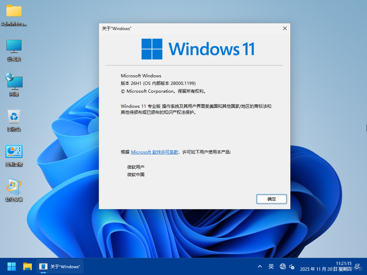This screenshot has height=275, width=367.
Task: Click the Start button
Action: tap(11, 266)
